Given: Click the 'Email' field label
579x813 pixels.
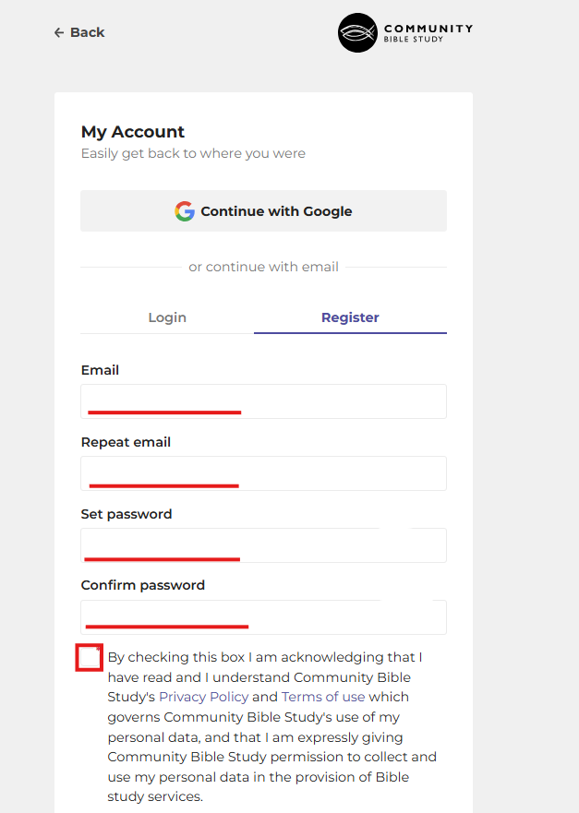Looking at the screenshot, I should [100, 370].
